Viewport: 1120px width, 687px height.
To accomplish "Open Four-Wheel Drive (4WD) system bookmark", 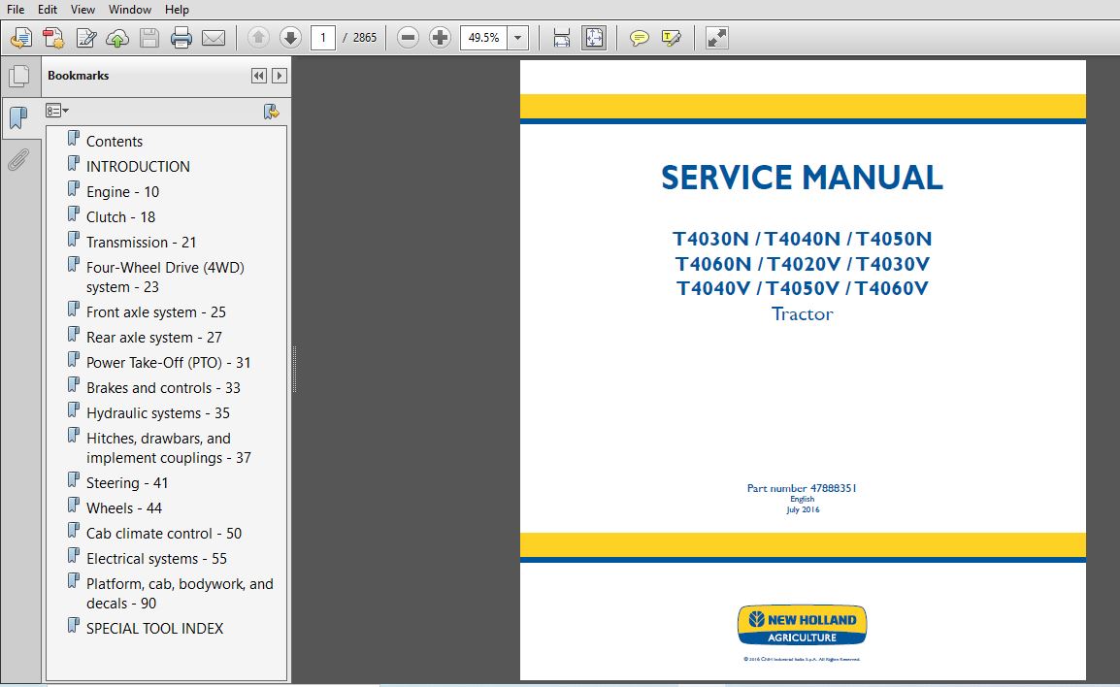I will tap(165, 278).
